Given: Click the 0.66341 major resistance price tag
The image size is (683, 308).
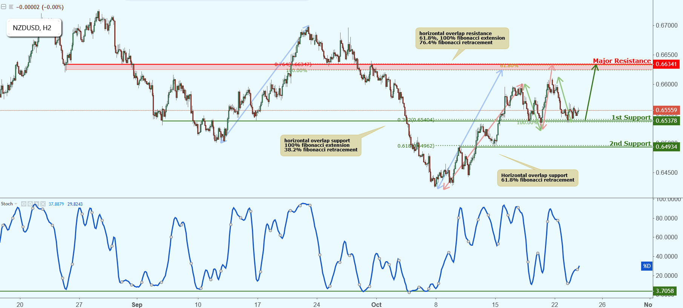Looking at the screenshot, I should (666, 64).
